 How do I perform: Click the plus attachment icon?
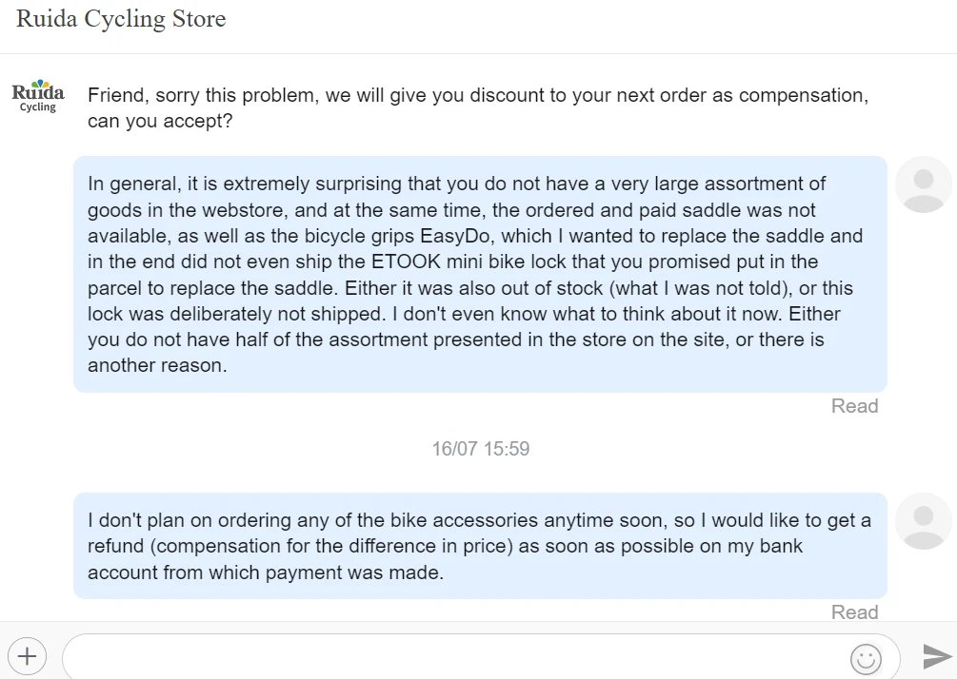[x=28, y=655]
